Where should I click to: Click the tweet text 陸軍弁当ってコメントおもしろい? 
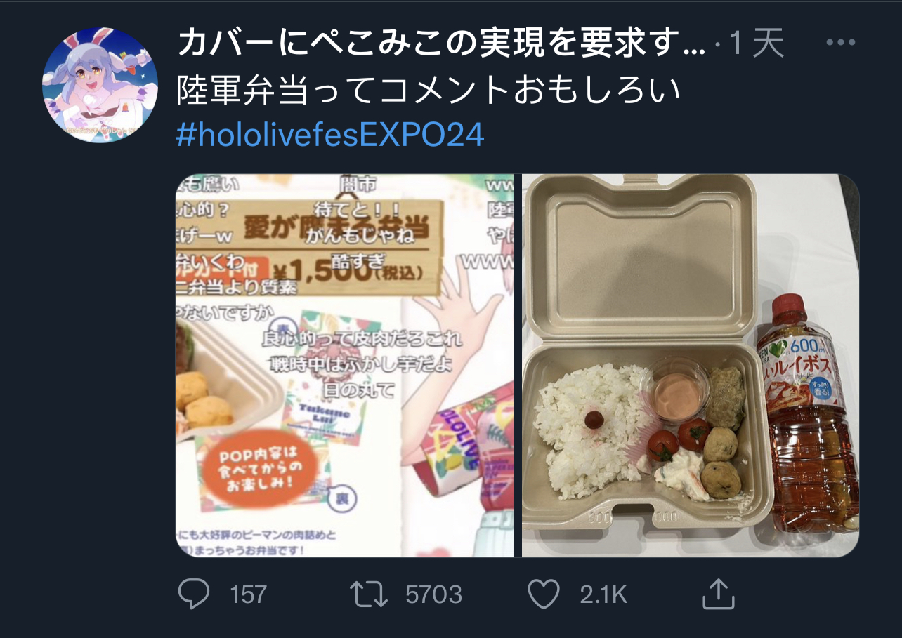pyautogui.click(x=429, y=90)
